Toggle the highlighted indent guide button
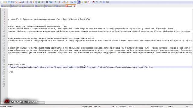Viewport: 193px width, 108px height. (x=78, y=2)
